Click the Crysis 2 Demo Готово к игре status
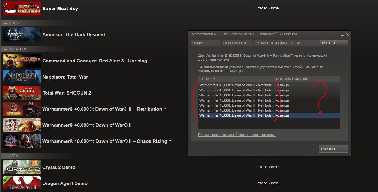 pos(267,167)
